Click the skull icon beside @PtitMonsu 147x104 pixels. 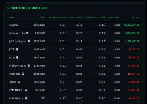click(x=26, y=90)
